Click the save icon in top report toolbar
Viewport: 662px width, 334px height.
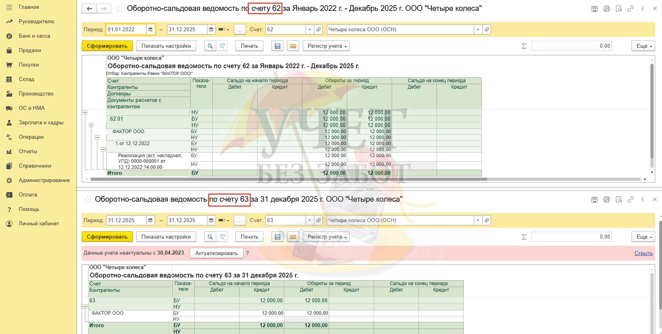coord(277,46)
